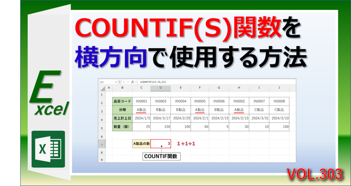
Task: Select column G header
Action: (x=219, y=88)
